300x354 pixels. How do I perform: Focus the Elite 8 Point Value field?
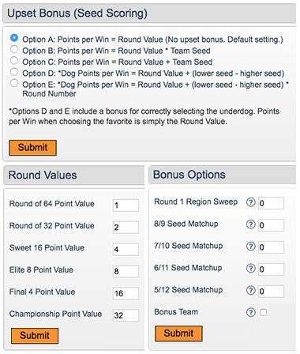pyautogui.click(x=126, y=271)
